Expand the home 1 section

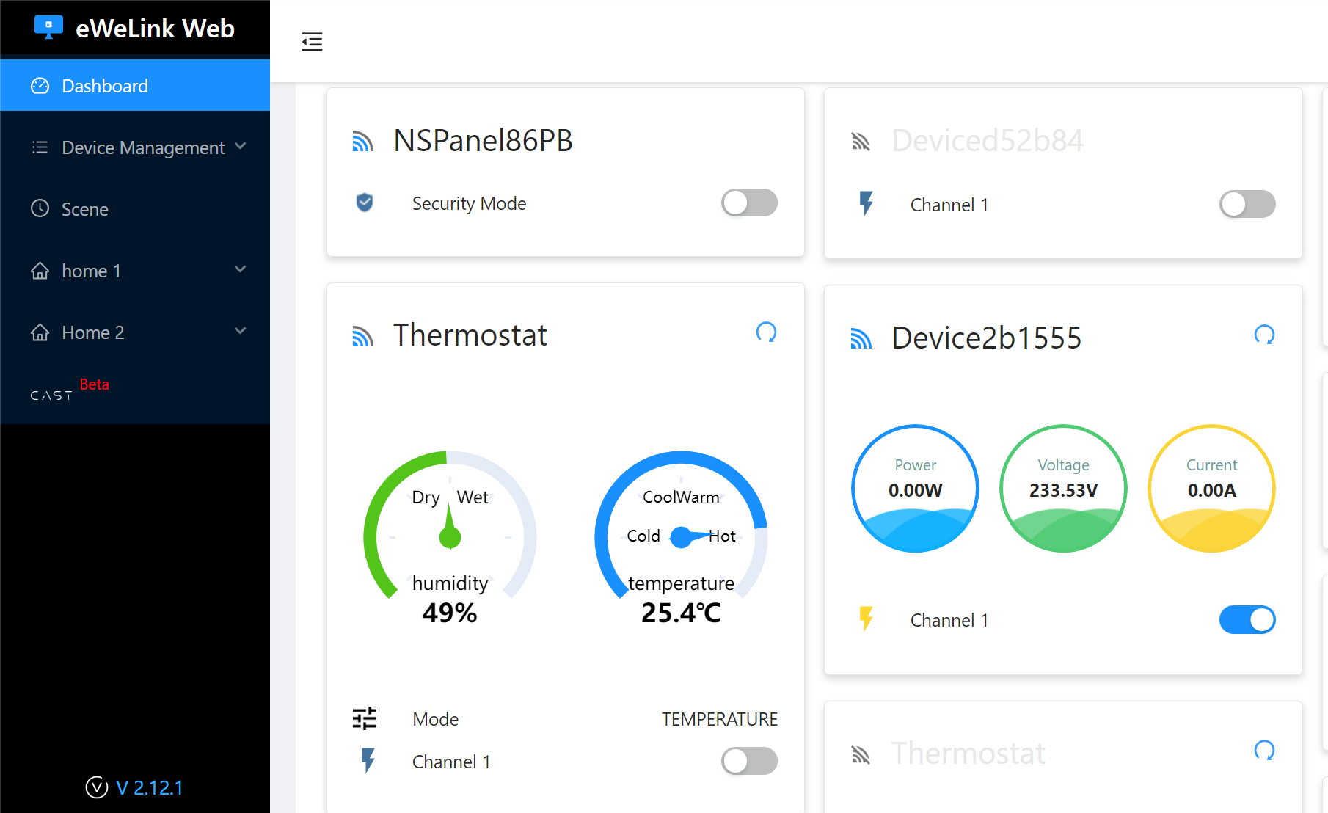coord(135,271)
